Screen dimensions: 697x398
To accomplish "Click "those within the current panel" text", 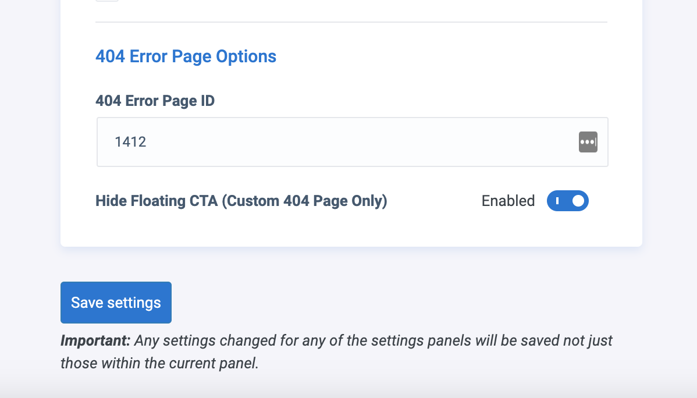I will (159, 364).
